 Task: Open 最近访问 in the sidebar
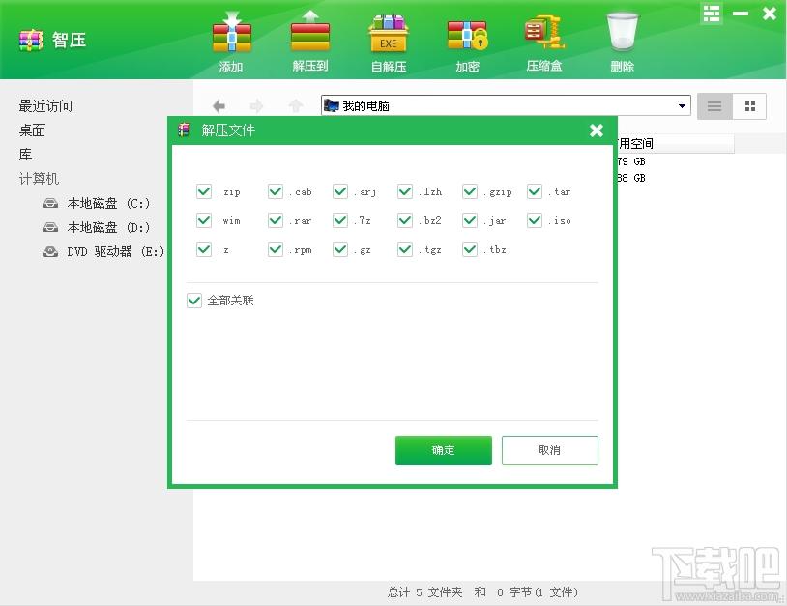45,106
